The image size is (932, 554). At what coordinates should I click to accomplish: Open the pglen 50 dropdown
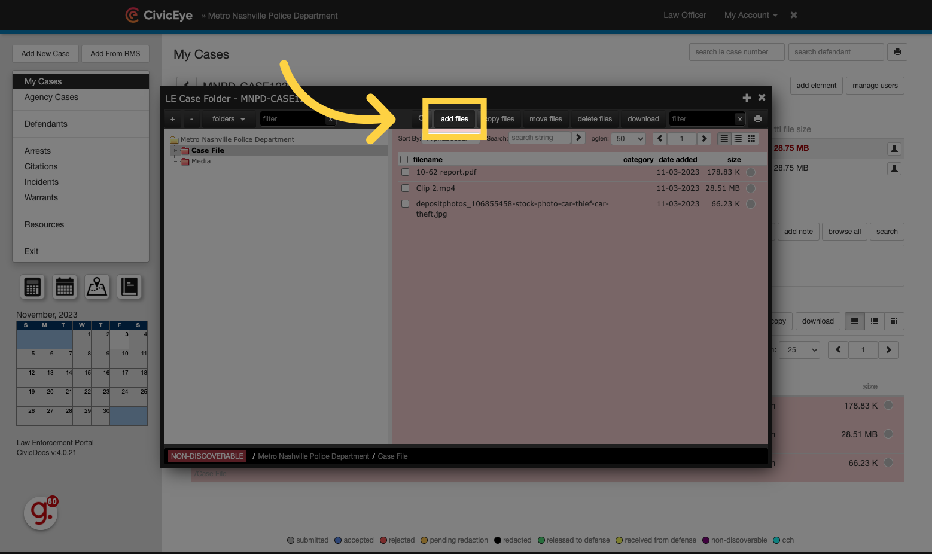tap(629, 139)
